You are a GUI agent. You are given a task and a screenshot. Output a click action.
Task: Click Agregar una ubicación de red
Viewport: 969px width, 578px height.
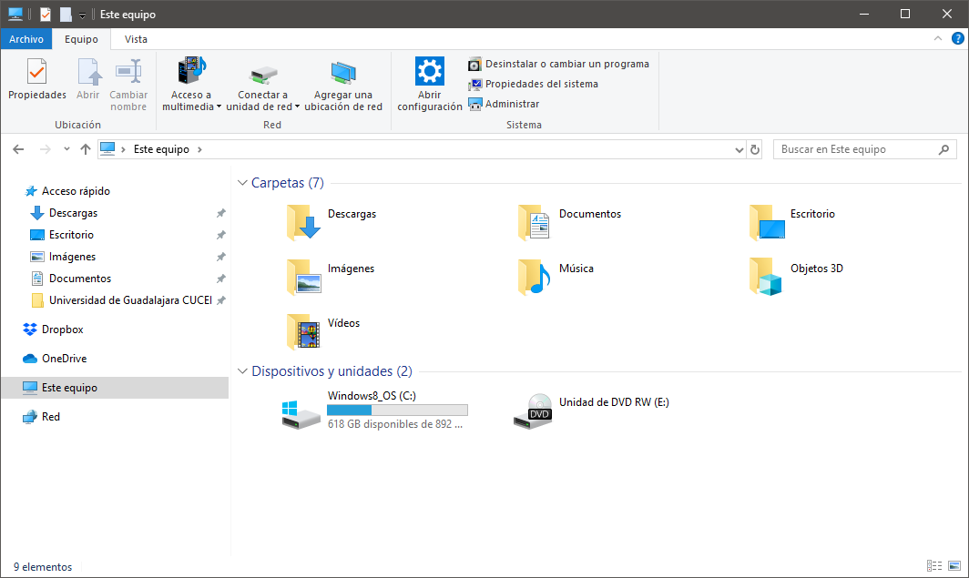(343, 84)
